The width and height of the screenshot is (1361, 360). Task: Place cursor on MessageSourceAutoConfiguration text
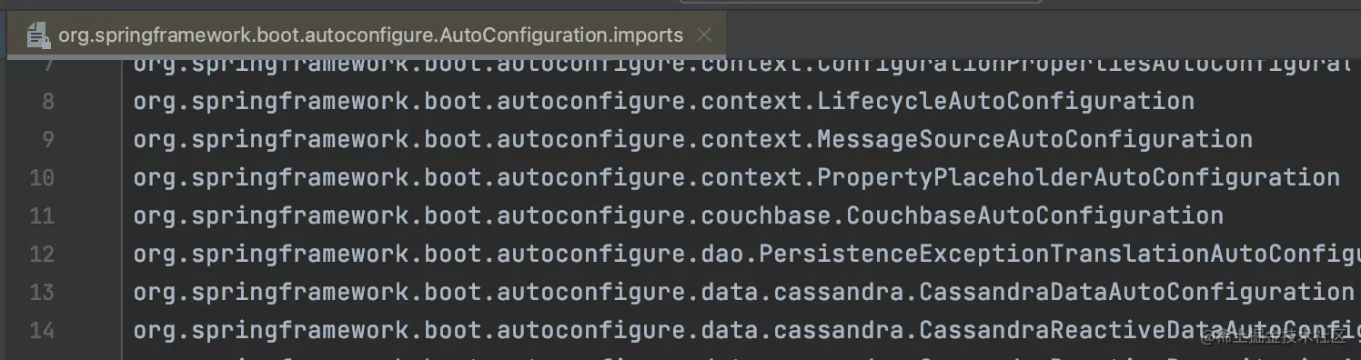[x=1034, y=139]
